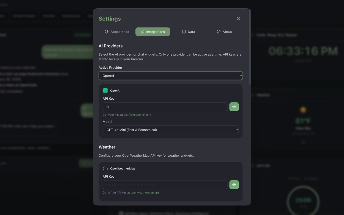Visit the openweathermap.org link
This screenshot has height=215, width=344.
click(145, 192)
